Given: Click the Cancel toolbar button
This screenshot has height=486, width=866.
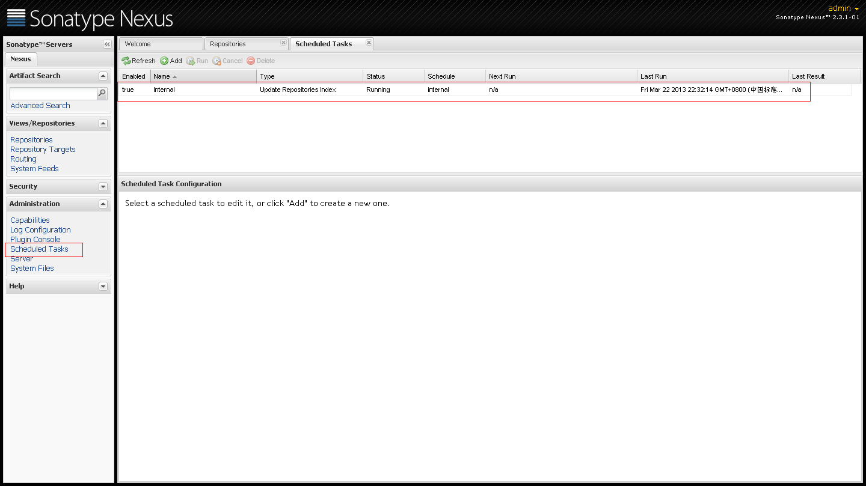Looking at the screenshot, I should (227, 61).
